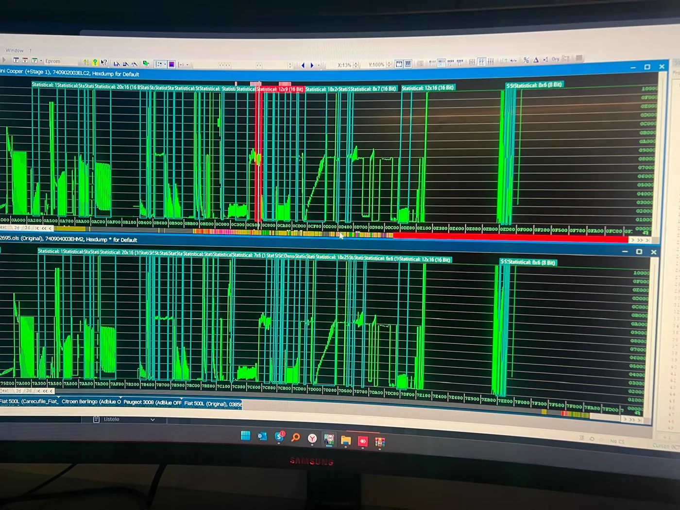Image resolution: width=680 pixels, height=510 pixels.
Task: Click the V version toolbar icon
Action: pyautogui.click(x=25, y=61)
